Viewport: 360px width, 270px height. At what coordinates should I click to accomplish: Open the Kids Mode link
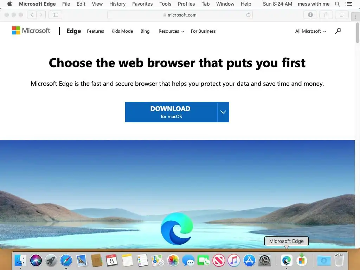(x=122, y=31)
